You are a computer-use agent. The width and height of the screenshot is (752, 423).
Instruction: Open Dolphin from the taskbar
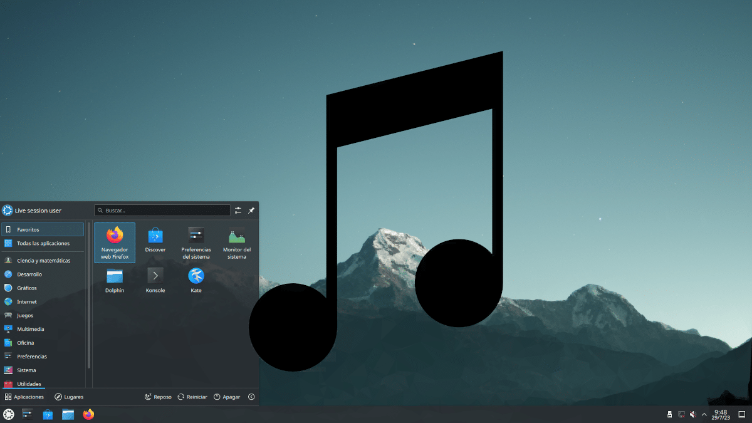tap(68, 414)
